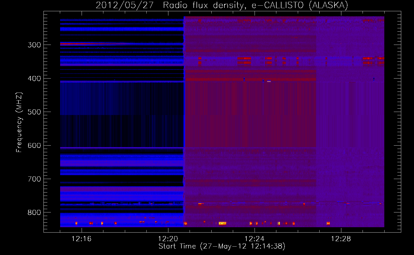Click the 500 frequency tick label
The height and width of the screenshot is (255, 414).
coord(34,112)
